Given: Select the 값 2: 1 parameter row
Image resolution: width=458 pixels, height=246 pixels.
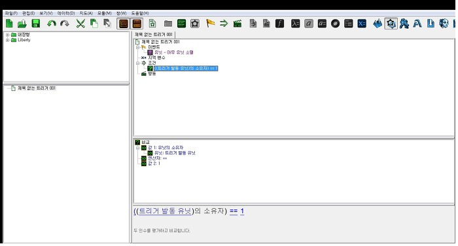Looking at the screenshot, I should pyautogui.click(x=154, y=164).
